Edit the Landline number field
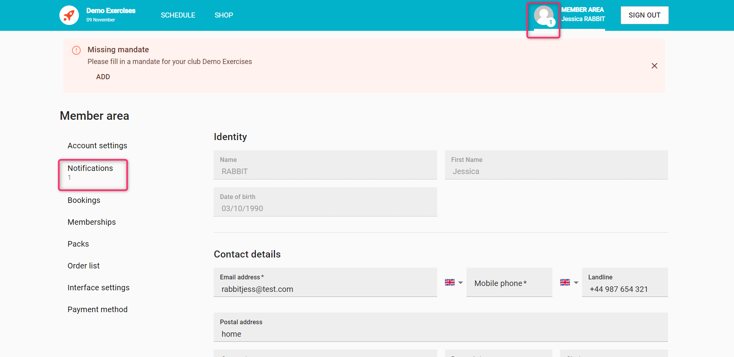 625,282
